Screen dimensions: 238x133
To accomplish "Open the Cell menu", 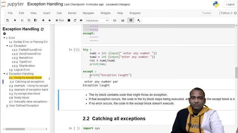I will (x=59, y=13).
